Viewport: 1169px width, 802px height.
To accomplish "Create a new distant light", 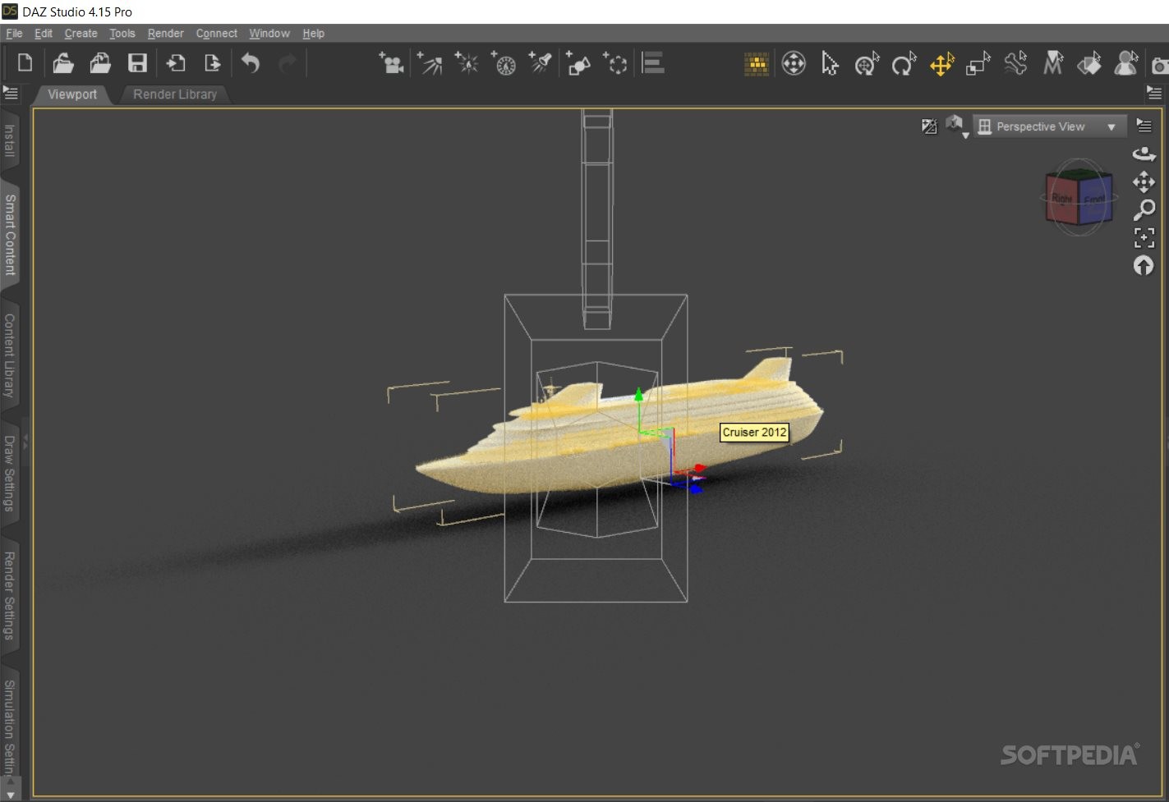I will pos(430,63).
